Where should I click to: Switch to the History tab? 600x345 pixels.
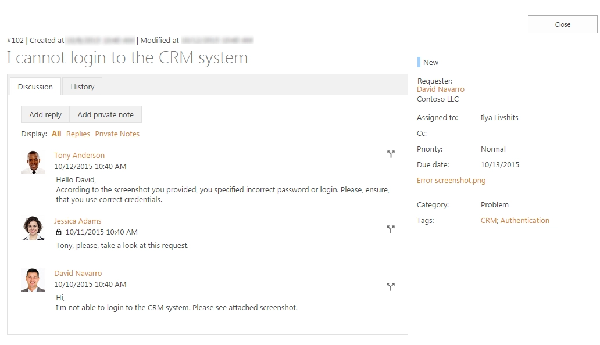click(x=83, y=87)
